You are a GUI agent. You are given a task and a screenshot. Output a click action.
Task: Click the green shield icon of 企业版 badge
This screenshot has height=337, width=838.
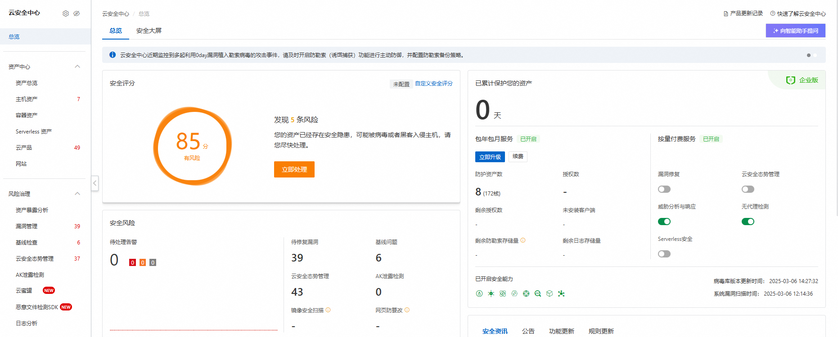tap(791, 80)
